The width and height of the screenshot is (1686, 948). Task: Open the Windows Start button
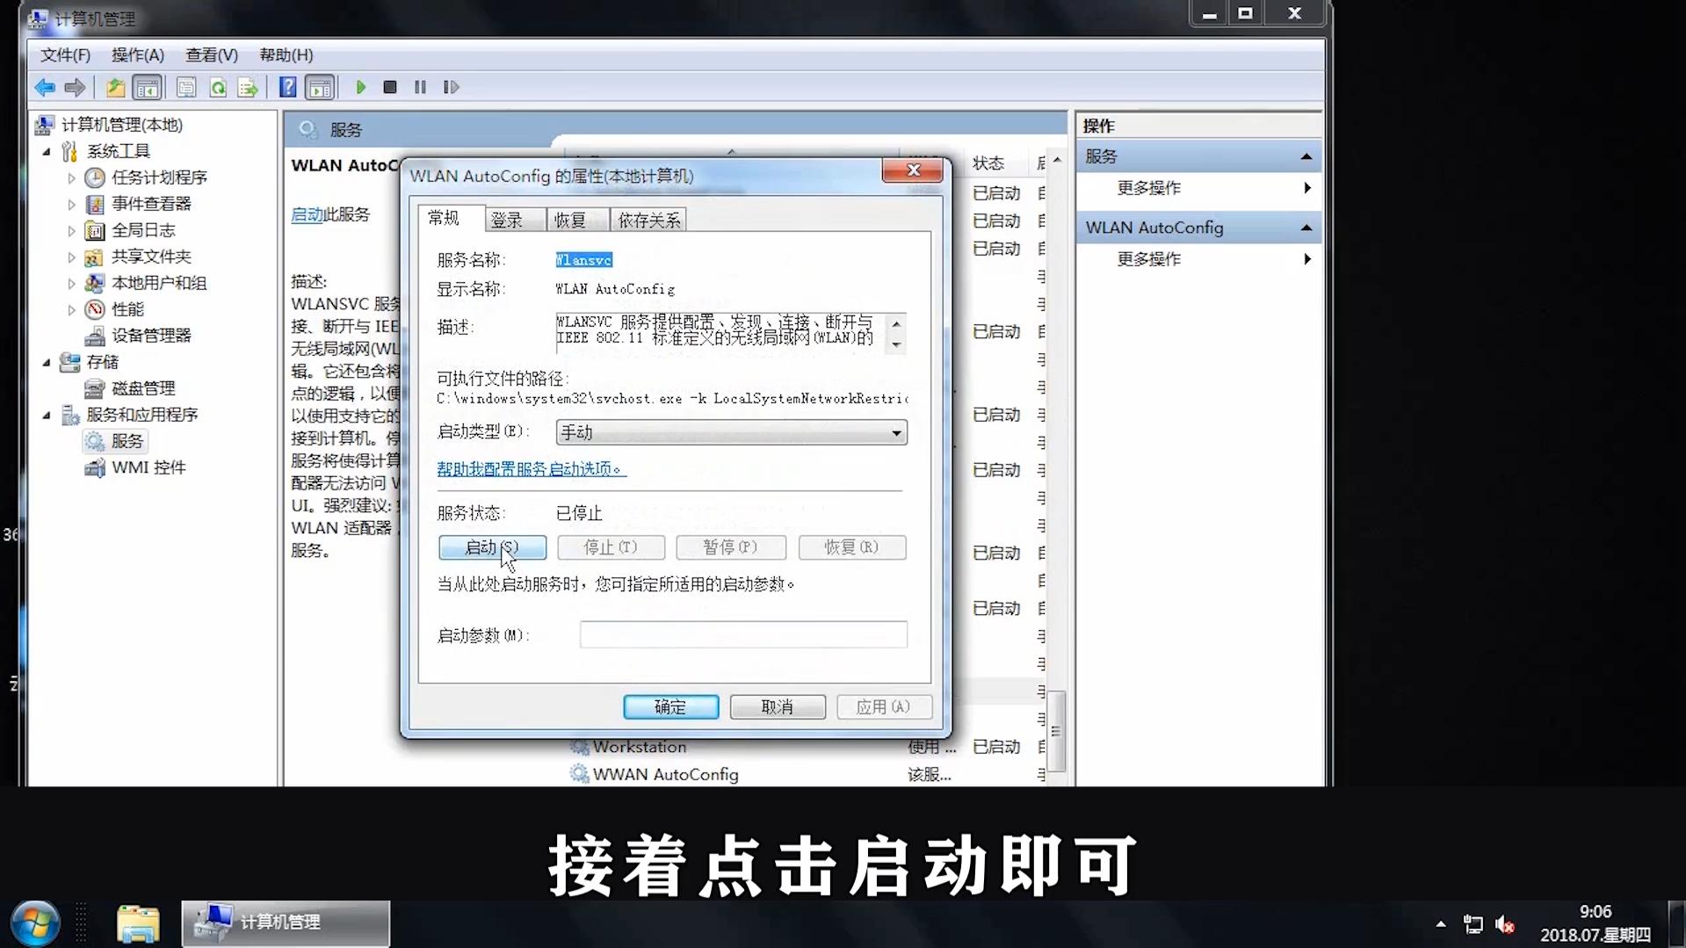tap(35, 923)
